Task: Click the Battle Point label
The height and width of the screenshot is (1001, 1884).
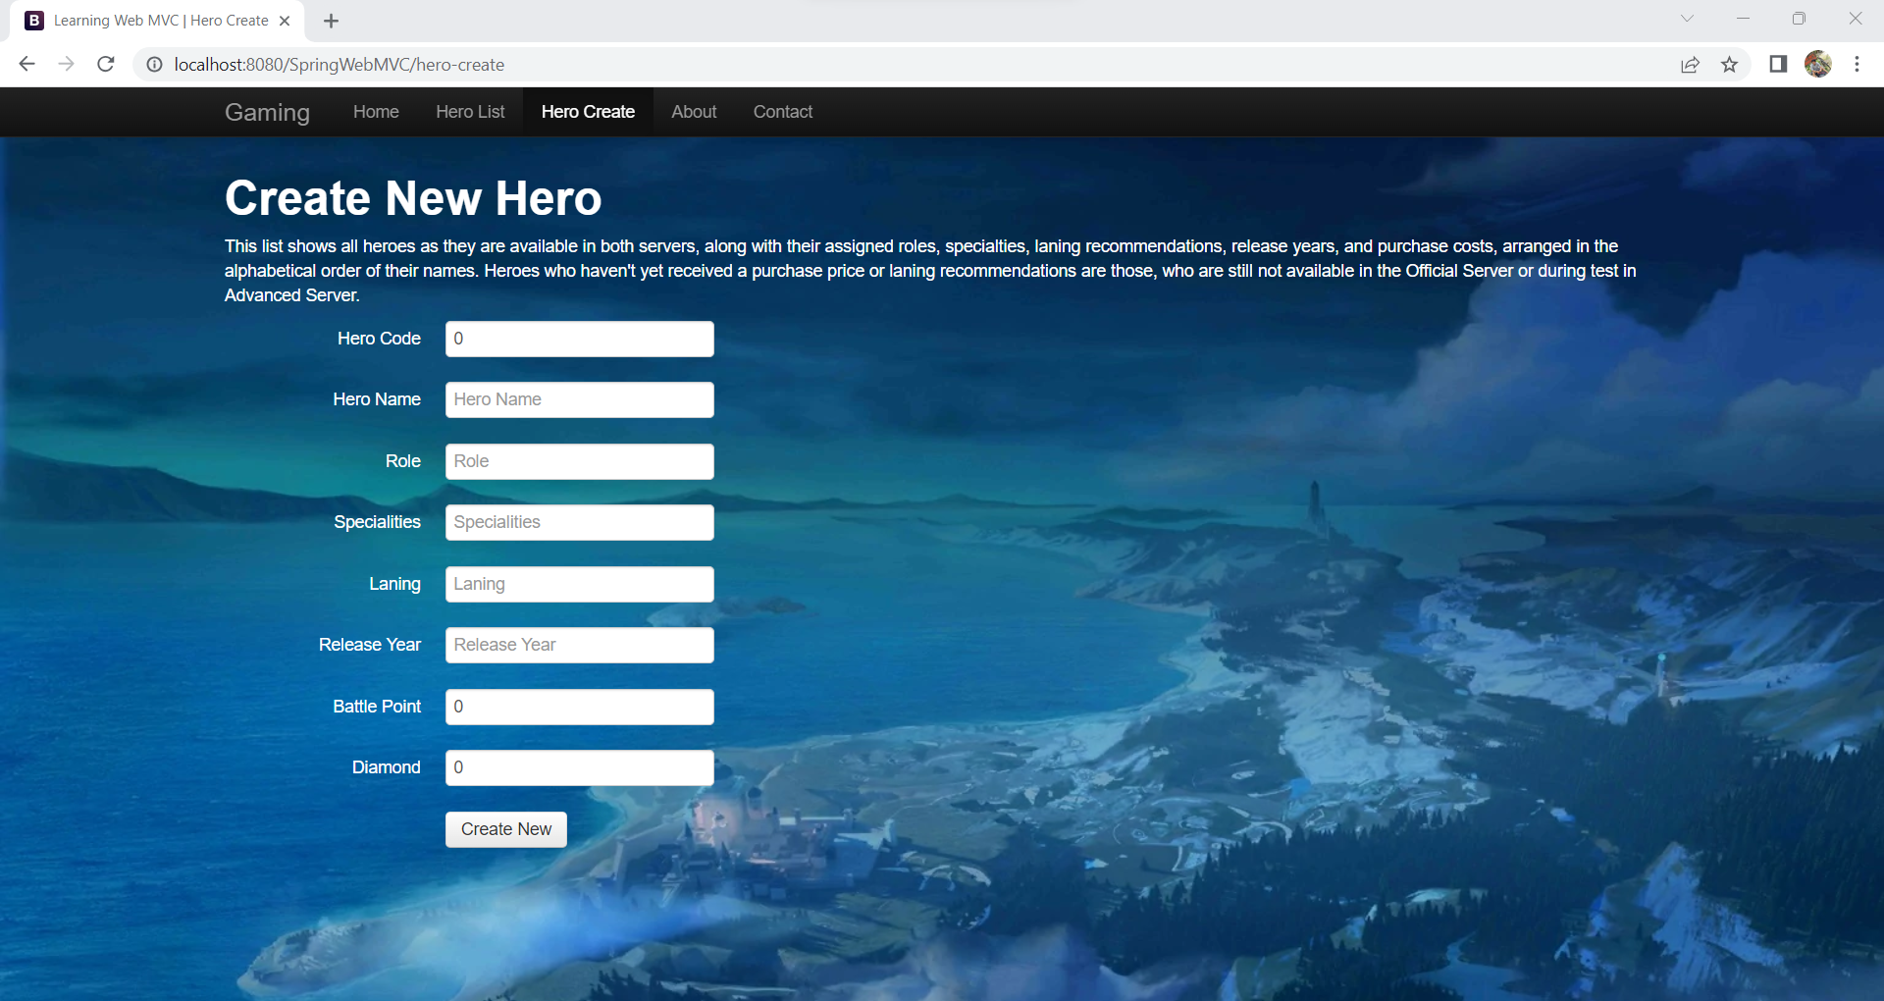Action: coord(377,707)
